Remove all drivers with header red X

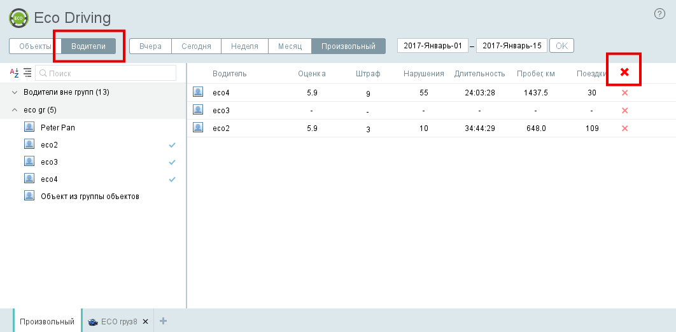pos(624,73)
